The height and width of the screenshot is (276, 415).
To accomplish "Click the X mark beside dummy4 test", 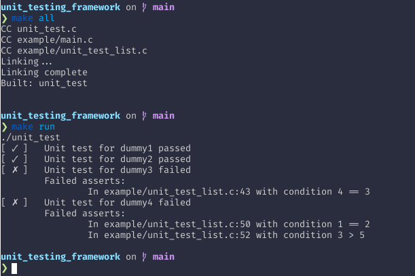I will pos(14,202).
